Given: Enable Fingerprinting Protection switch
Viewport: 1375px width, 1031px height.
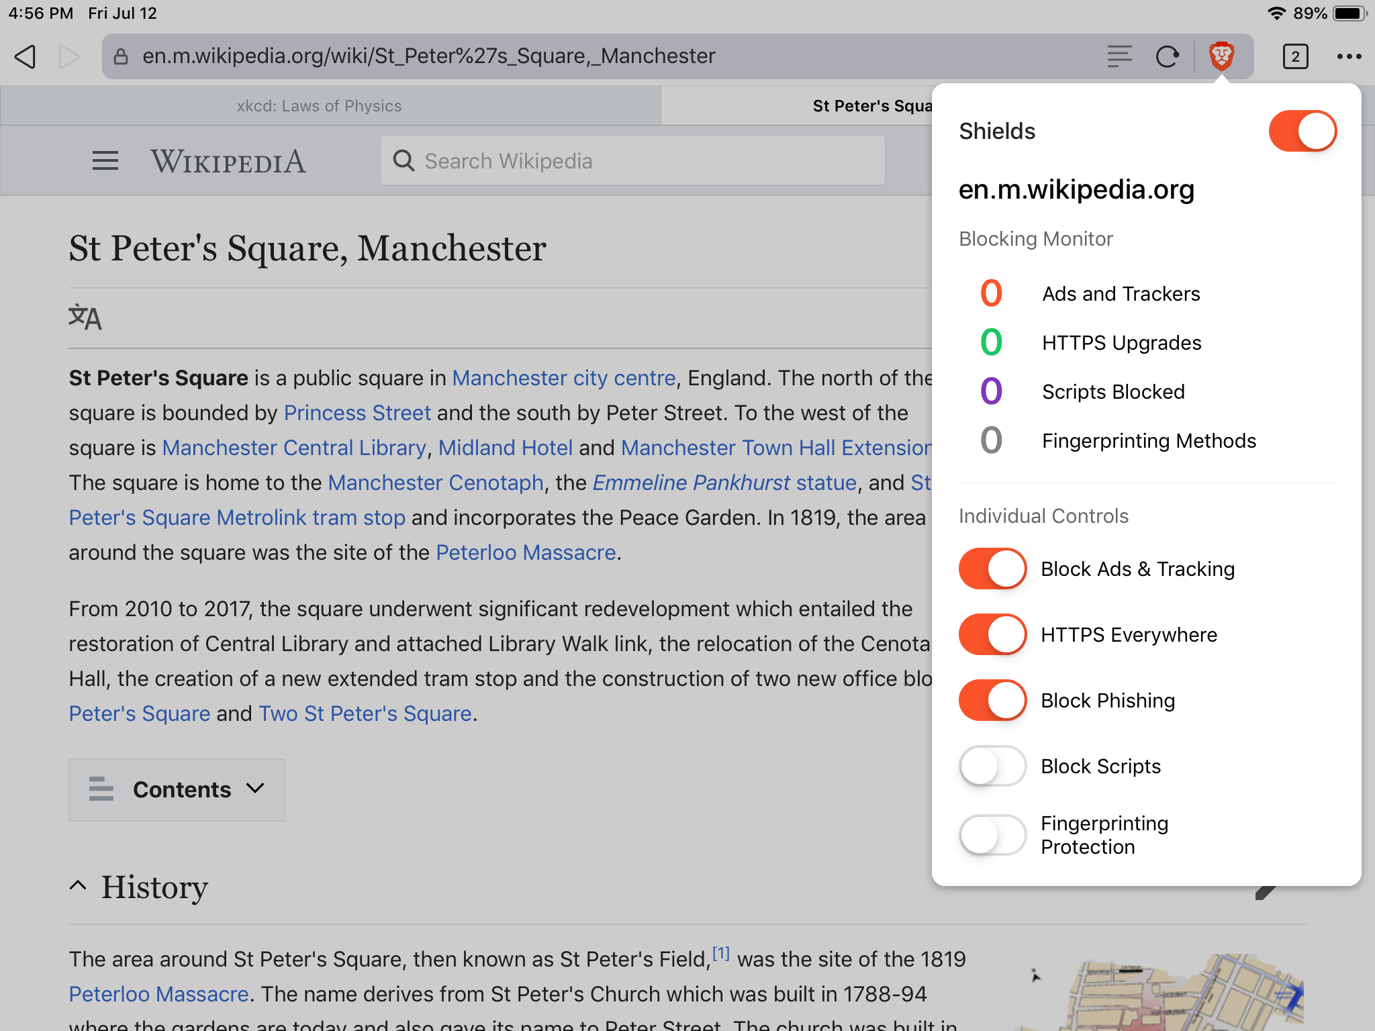Looking at the screenshot, I should (x=992, y=834).
